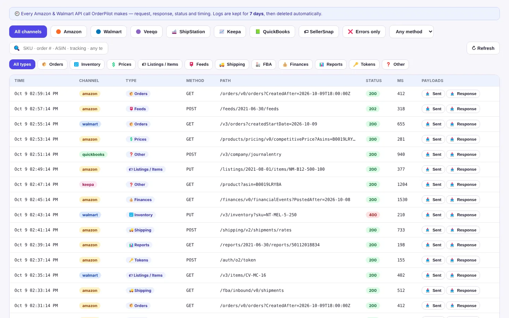Click the clock icon in info banner
509x318 pixels.
[x=17, y=14]
